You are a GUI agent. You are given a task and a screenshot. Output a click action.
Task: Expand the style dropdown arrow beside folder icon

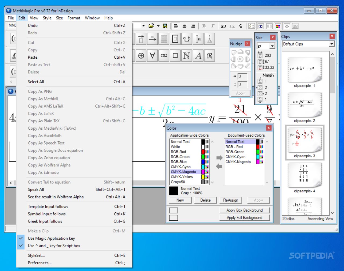143,26
